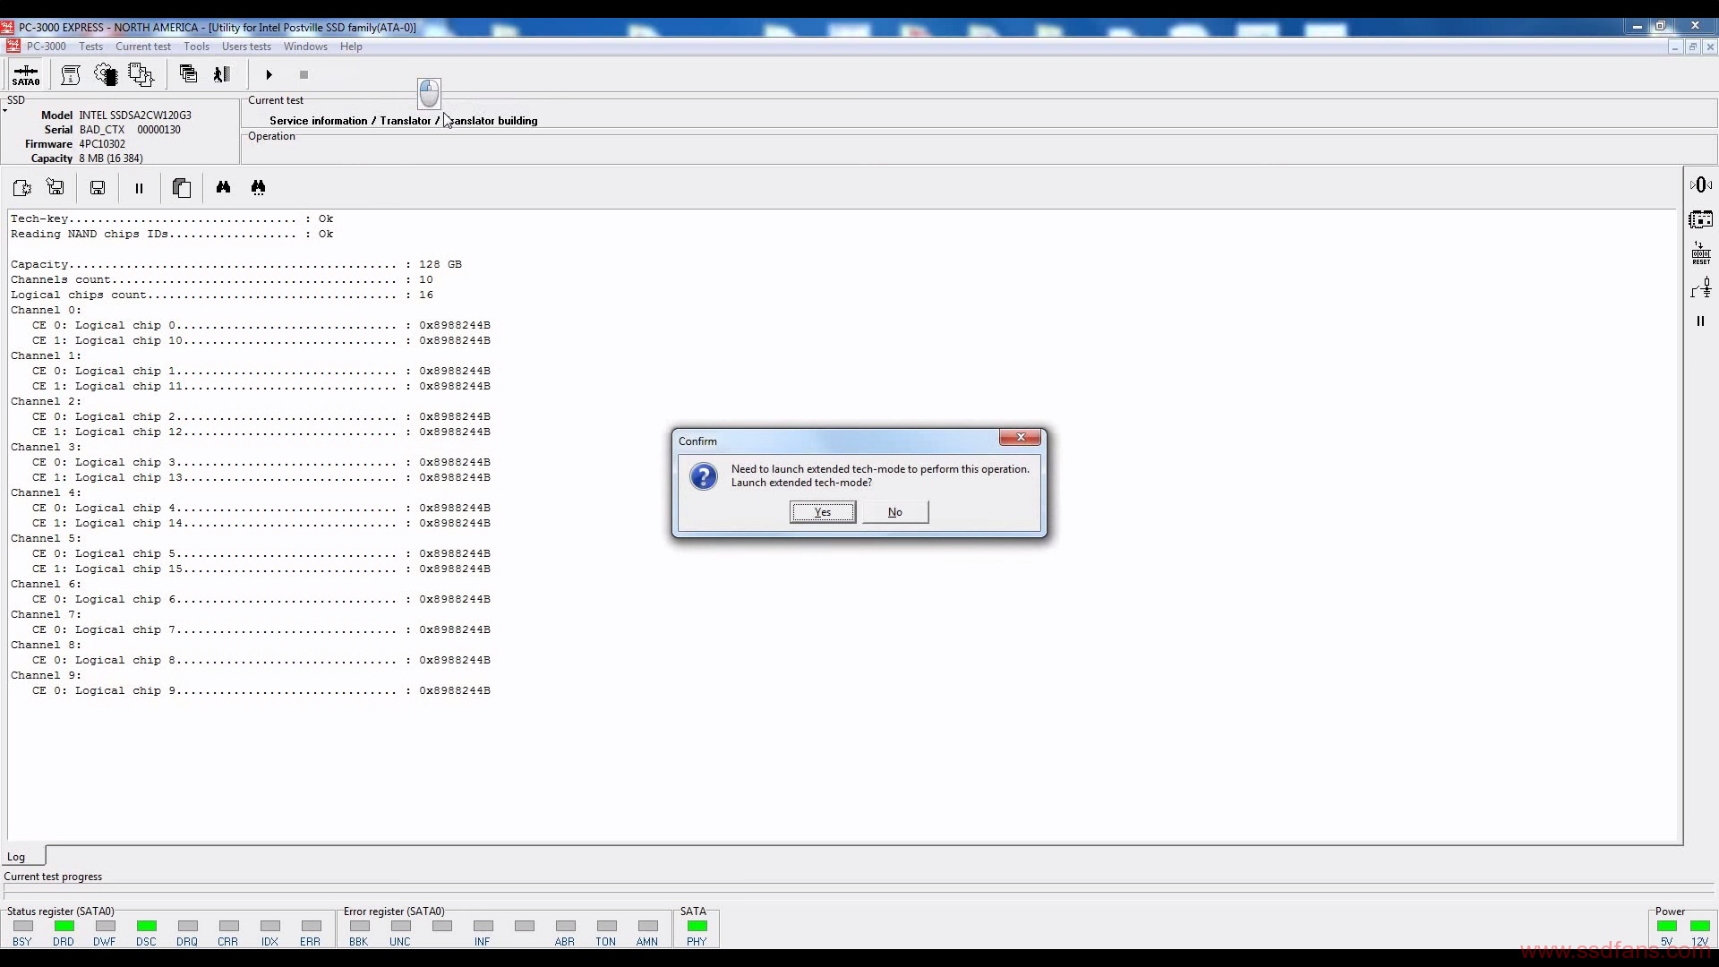Screen dimensions: 1719x967
Task: Click the firmware value 4PC10302
Action: 102,144
